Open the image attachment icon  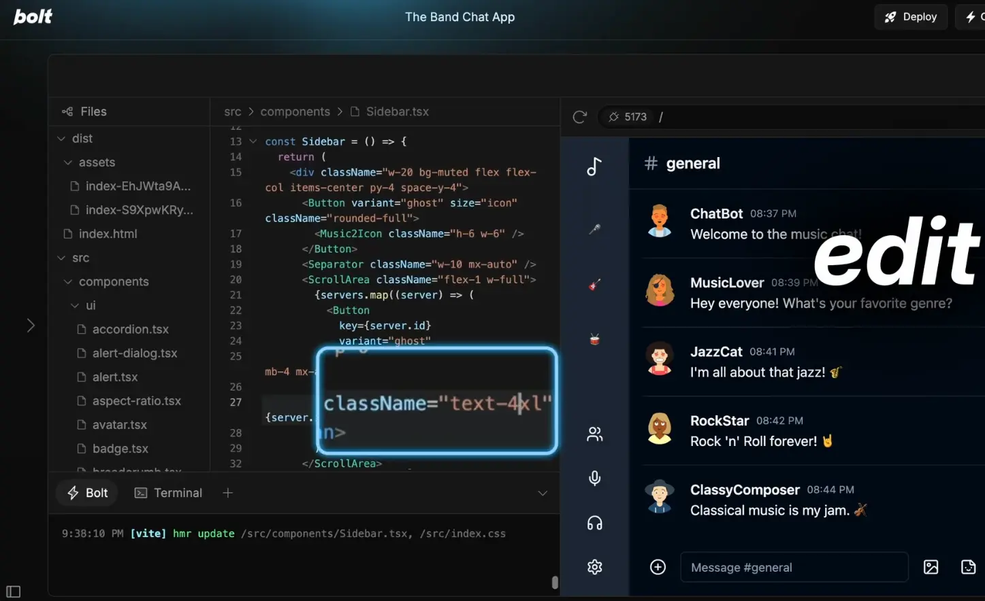(x=931, y=567)
